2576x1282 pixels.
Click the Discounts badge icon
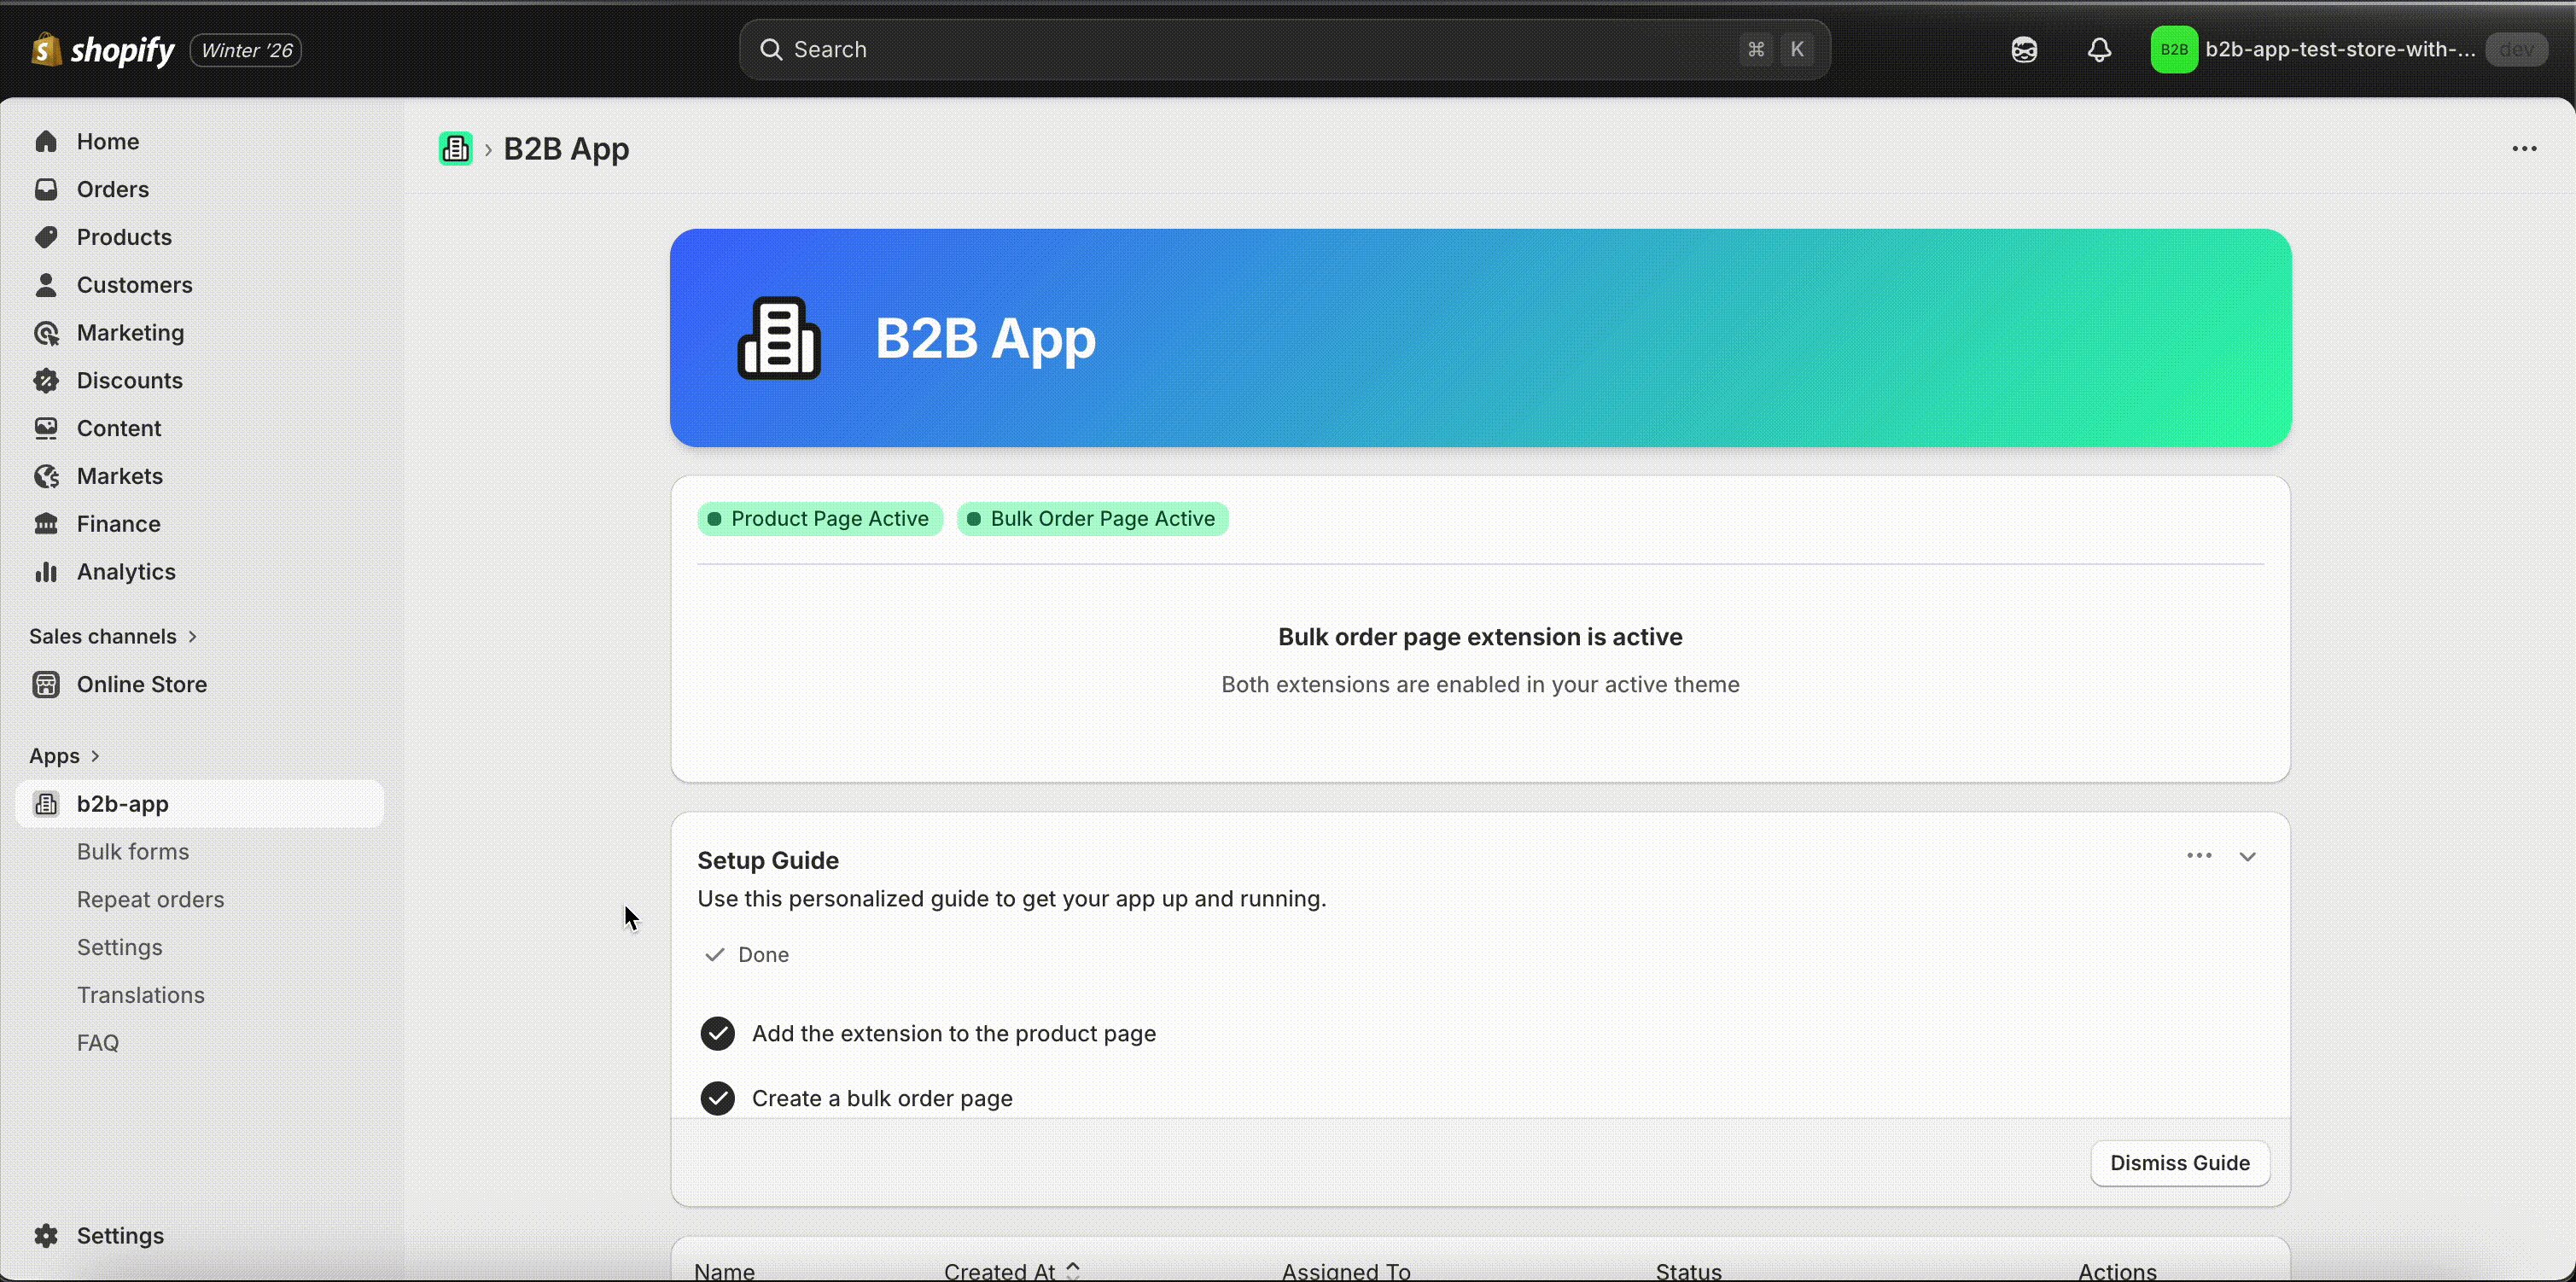(46, 381)
